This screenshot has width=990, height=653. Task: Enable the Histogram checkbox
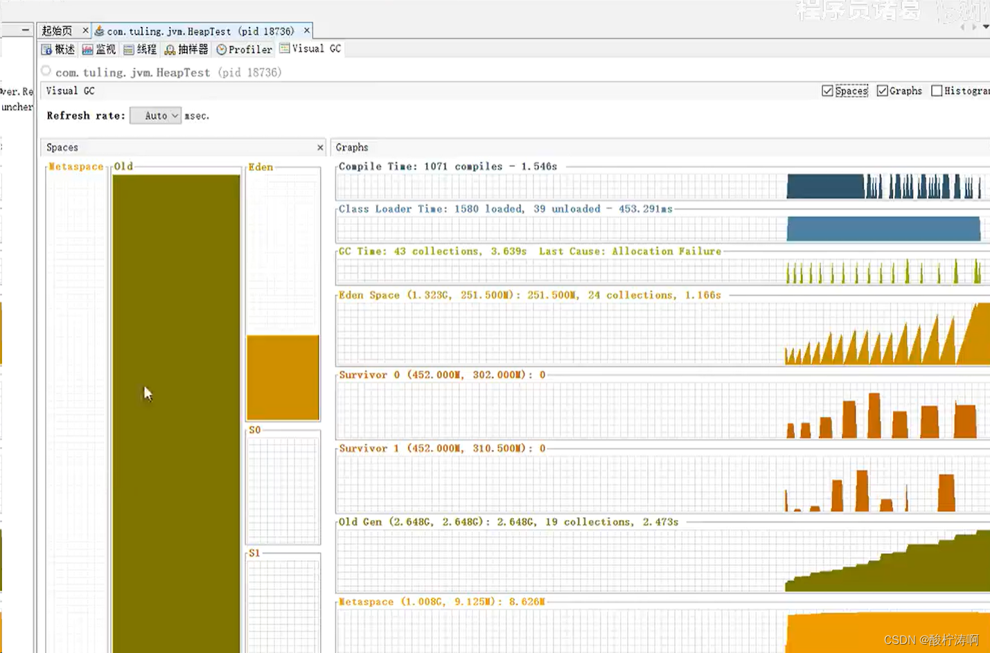[937, 91]
